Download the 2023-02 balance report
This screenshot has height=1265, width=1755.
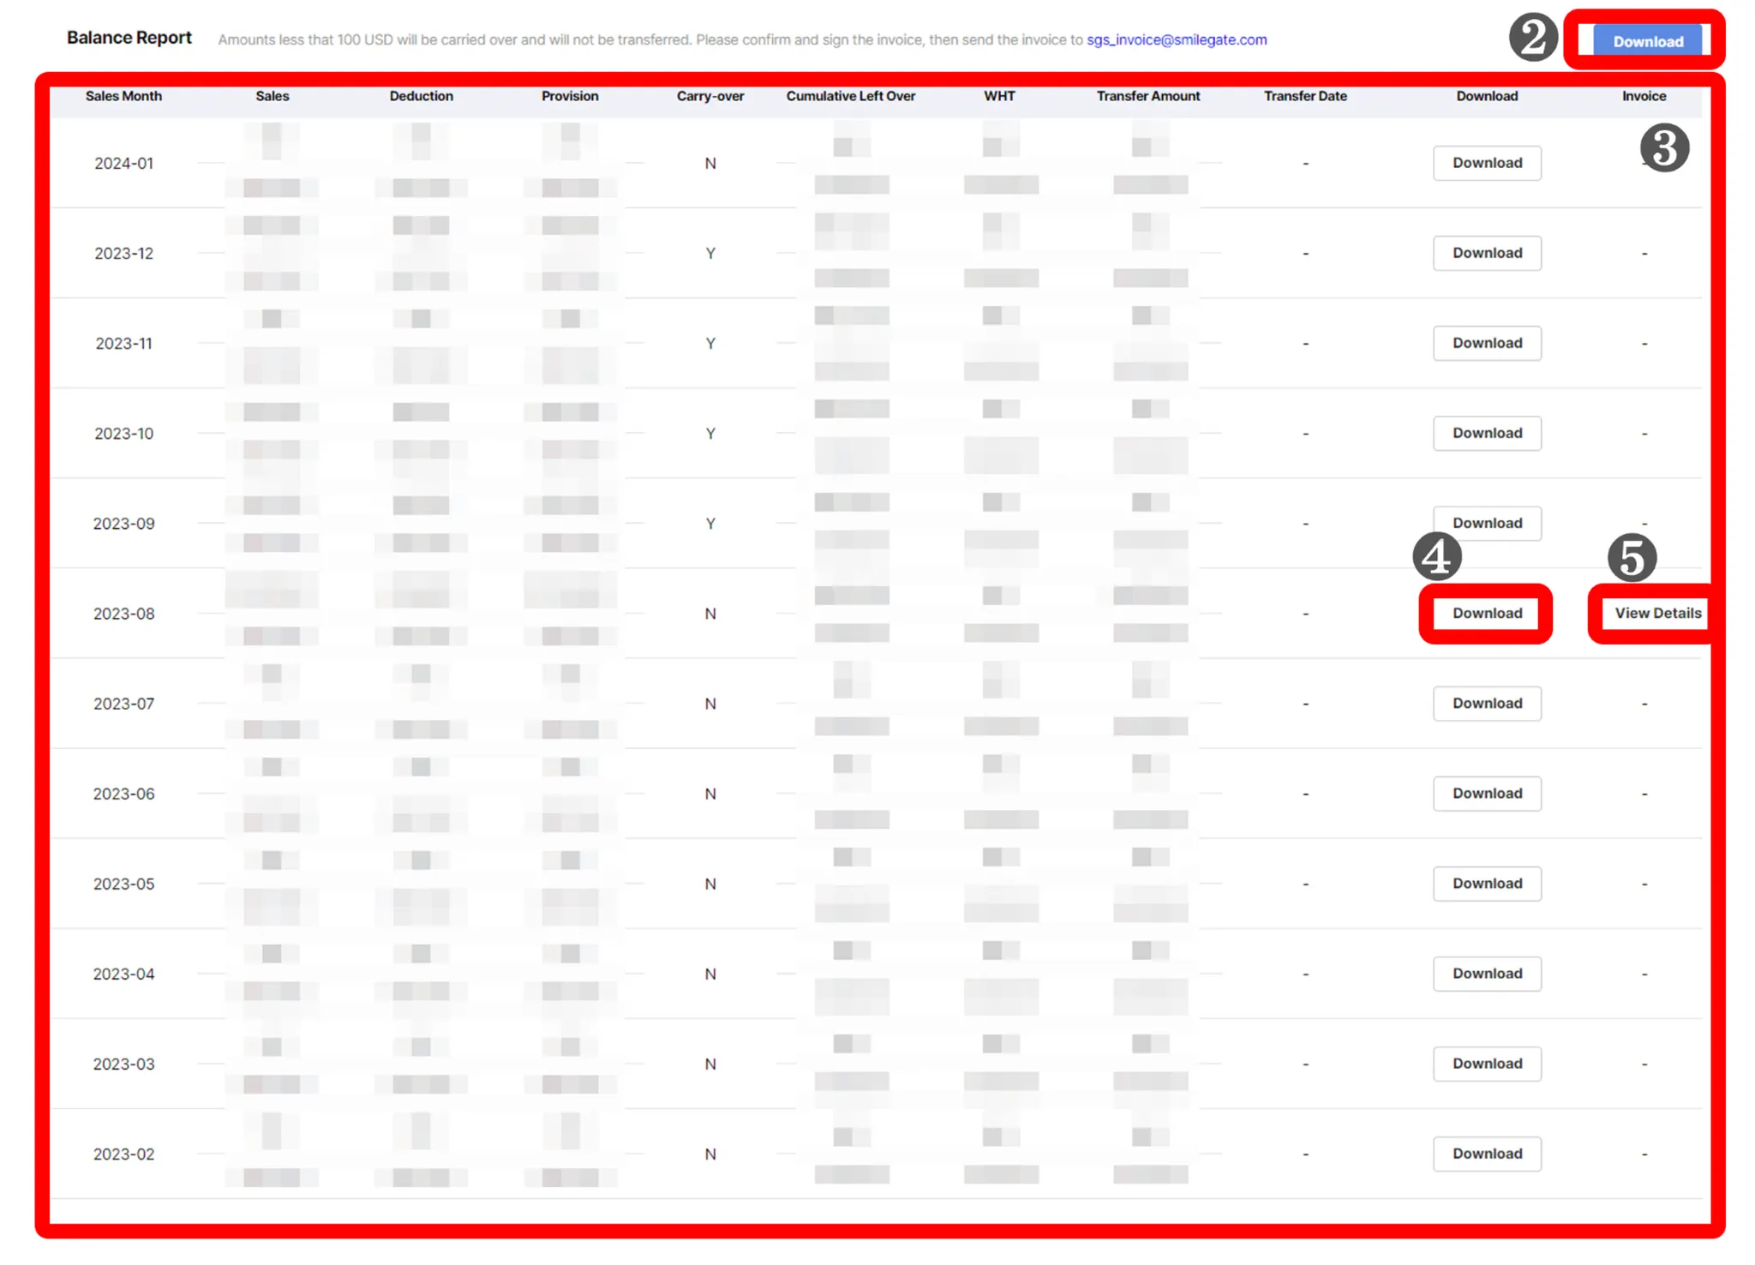1487,1153
